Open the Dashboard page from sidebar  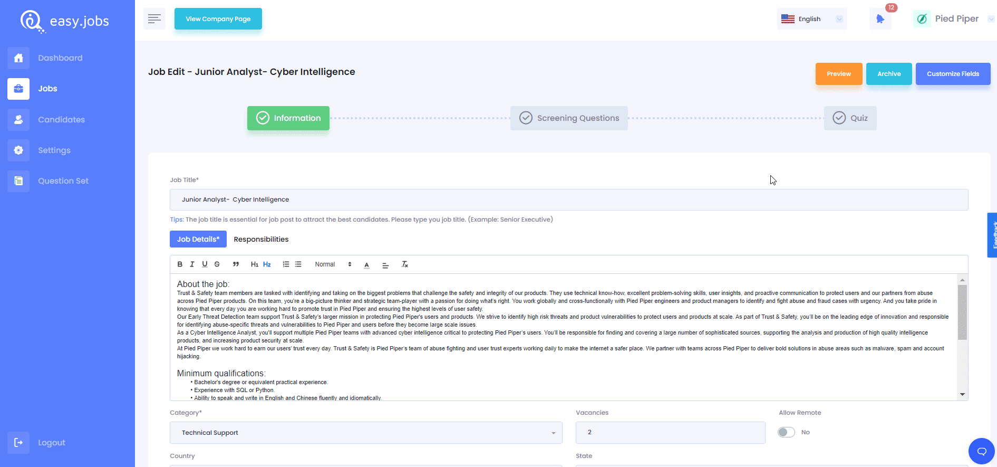[x=60, y=58]
